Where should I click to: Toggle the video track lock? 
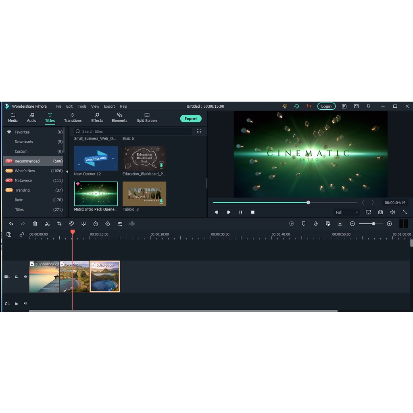coord(17,277)
